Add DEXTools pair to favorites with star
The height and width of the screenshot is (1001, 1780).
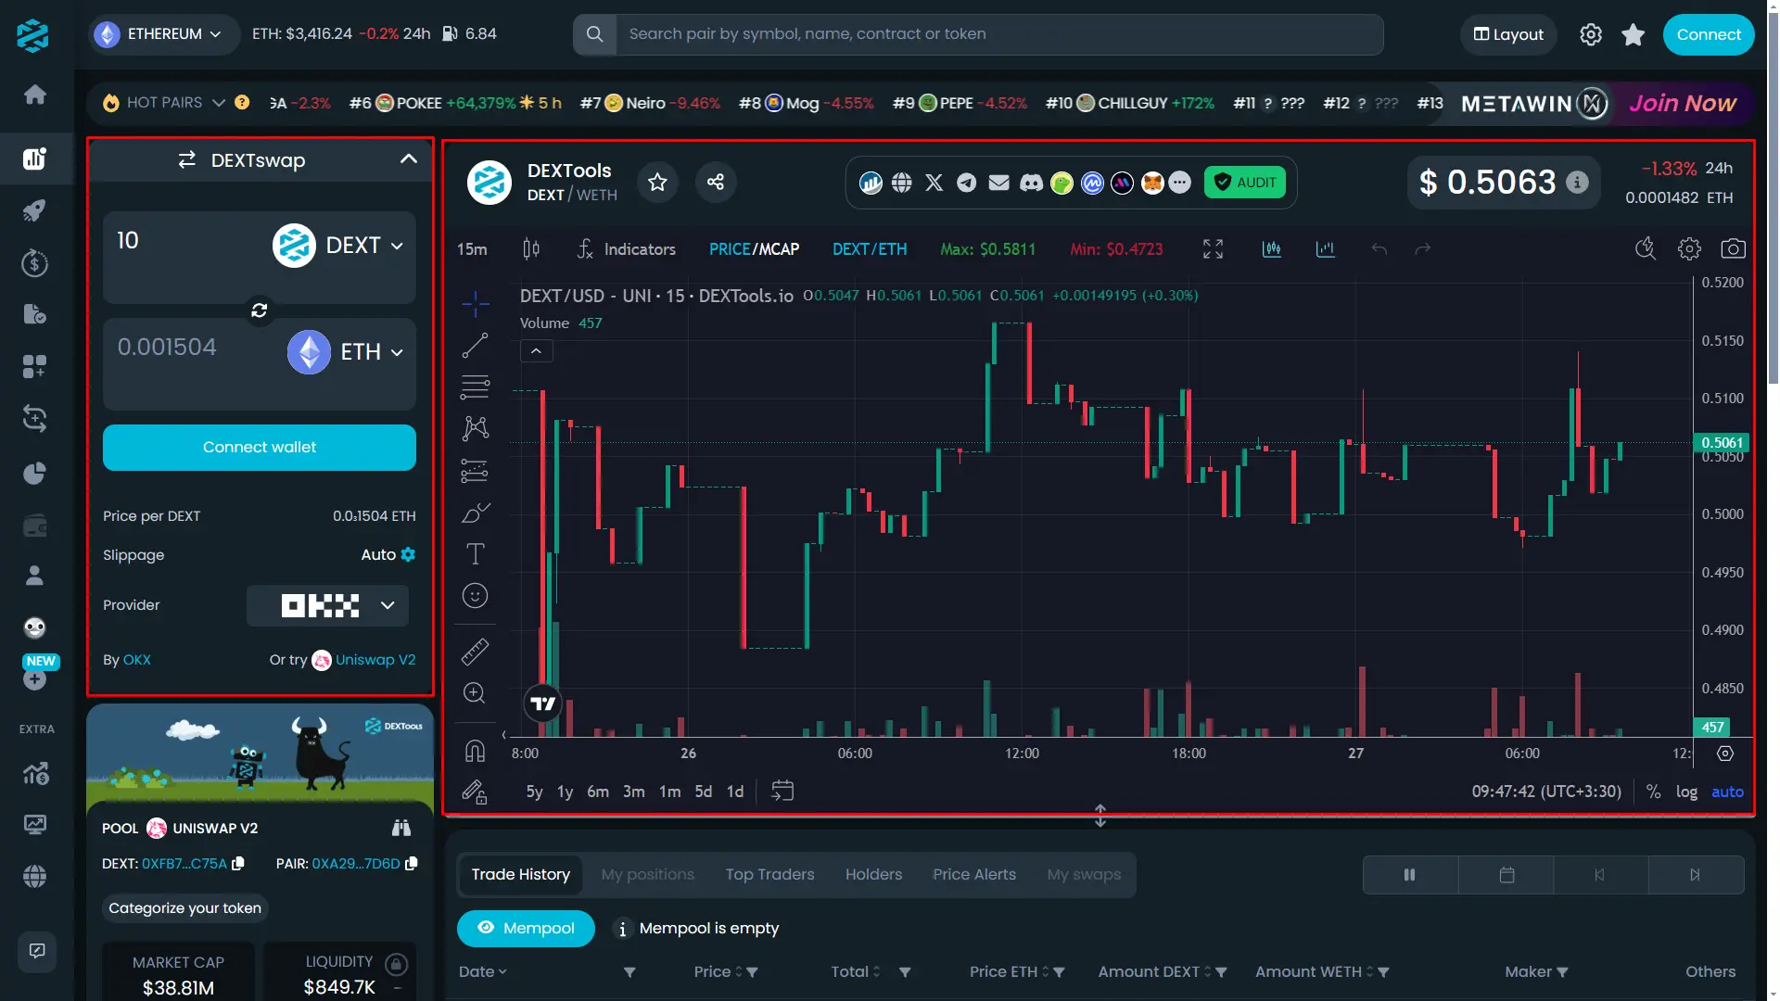pyautogui.click(x=657, y=182)
